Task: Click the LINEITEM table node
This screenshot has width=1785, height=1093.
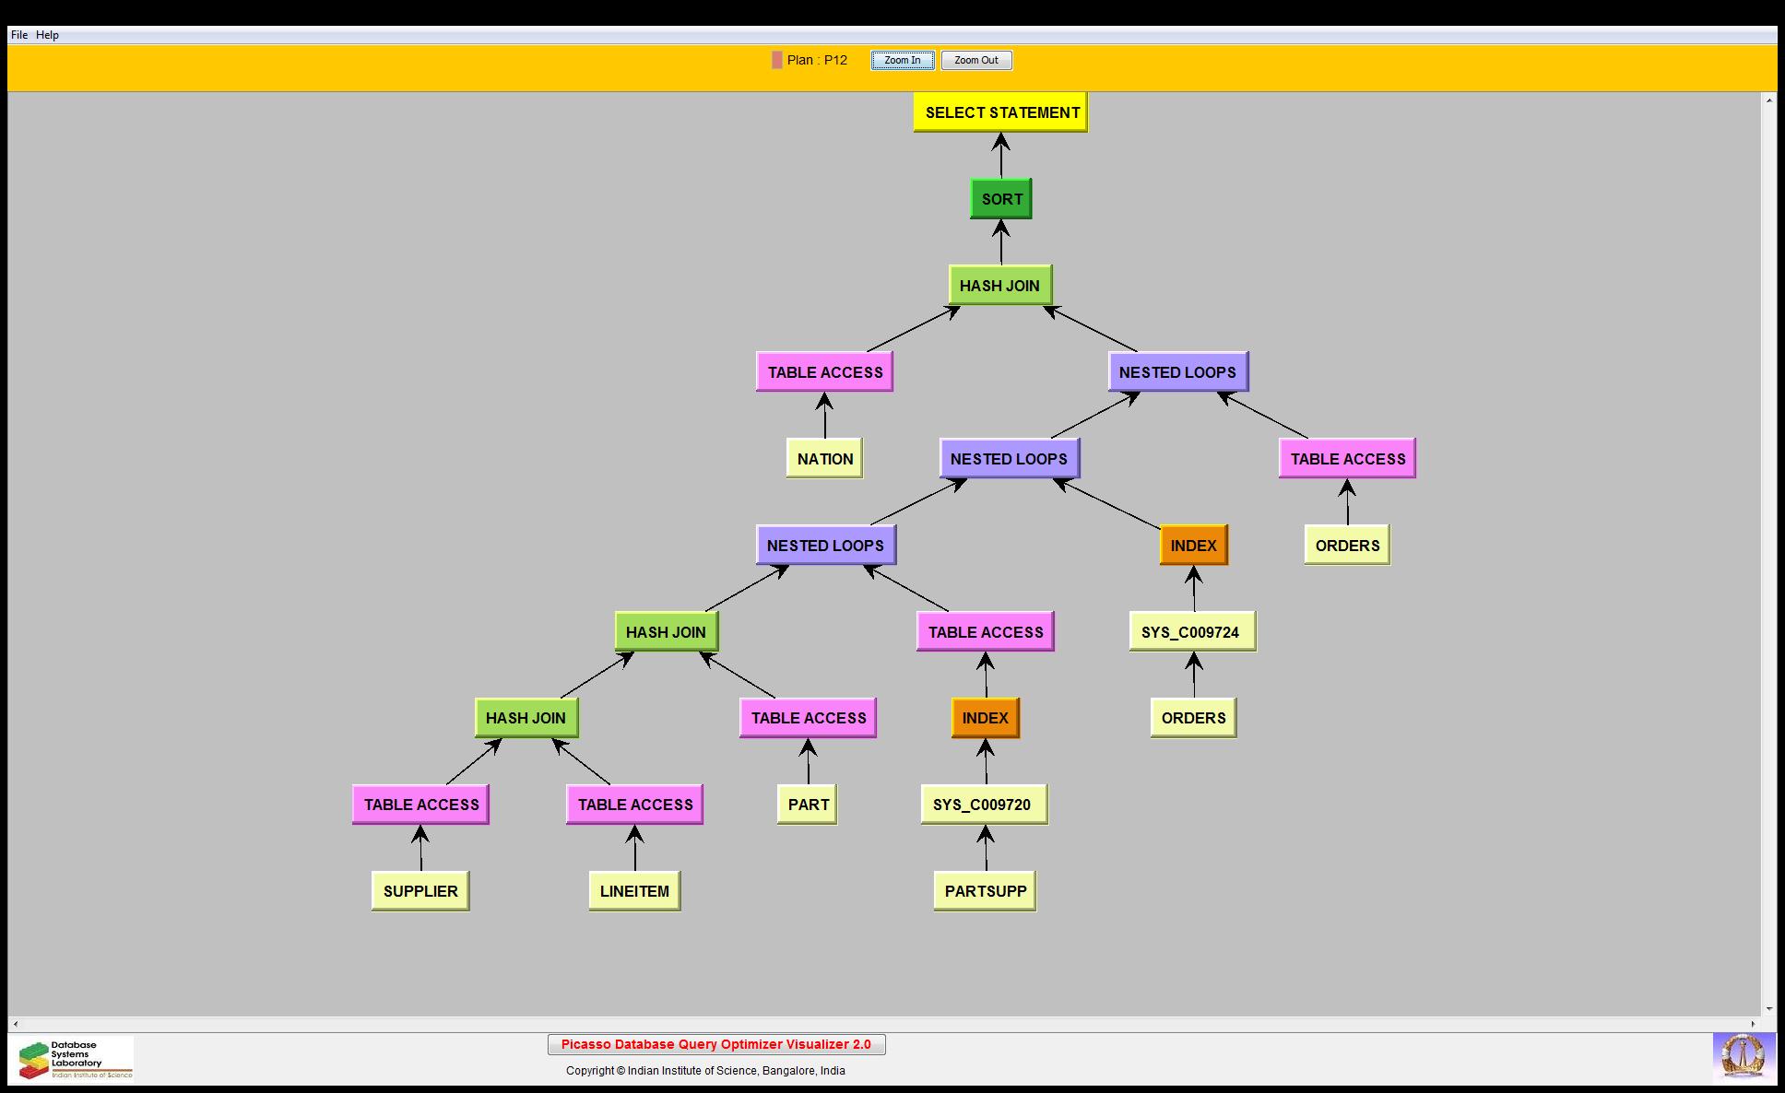Action: point(634,891)
